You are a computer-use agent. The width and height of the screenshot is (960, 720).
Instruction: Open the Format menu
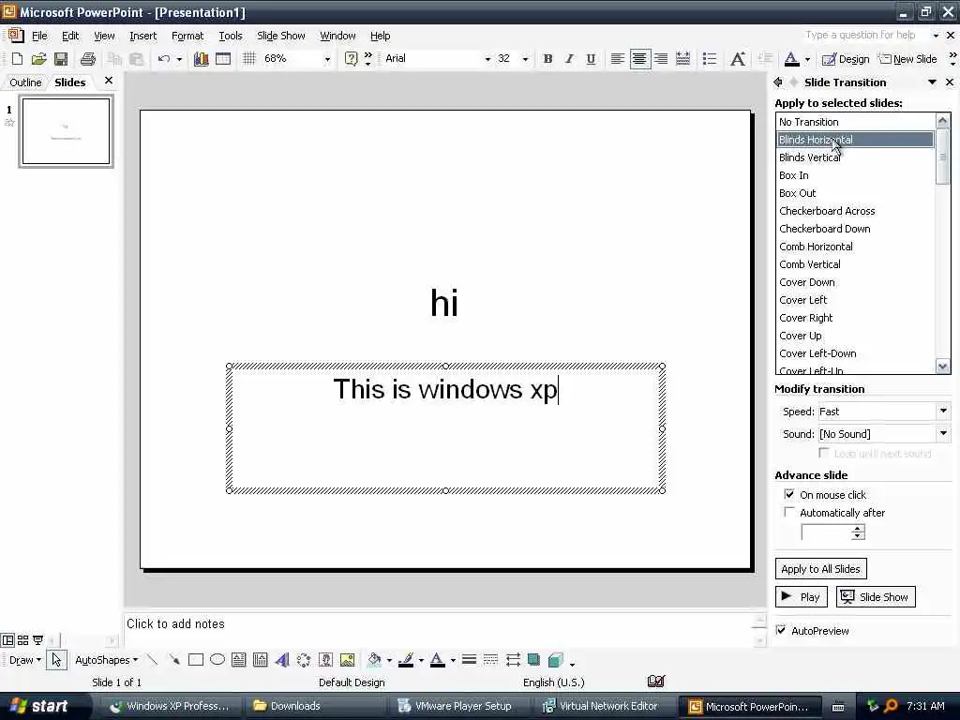tap(187, 36)
